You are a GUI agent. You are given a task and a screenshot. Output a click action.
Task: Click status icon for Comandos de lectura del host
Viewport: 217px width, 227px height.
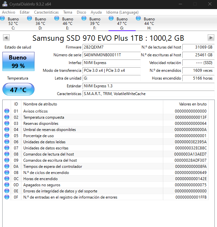tap(7, 154)
